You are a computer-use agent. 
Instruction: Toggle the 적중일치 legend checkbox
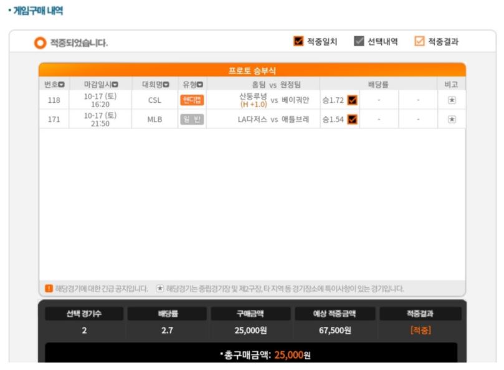(298, 41)
